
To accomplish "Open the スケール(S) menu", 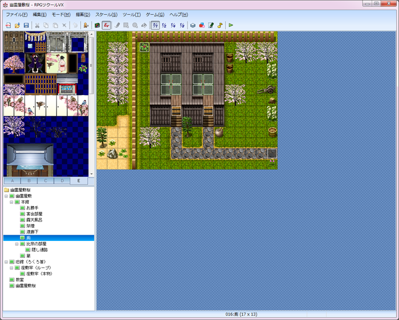I will coord(107,15).
